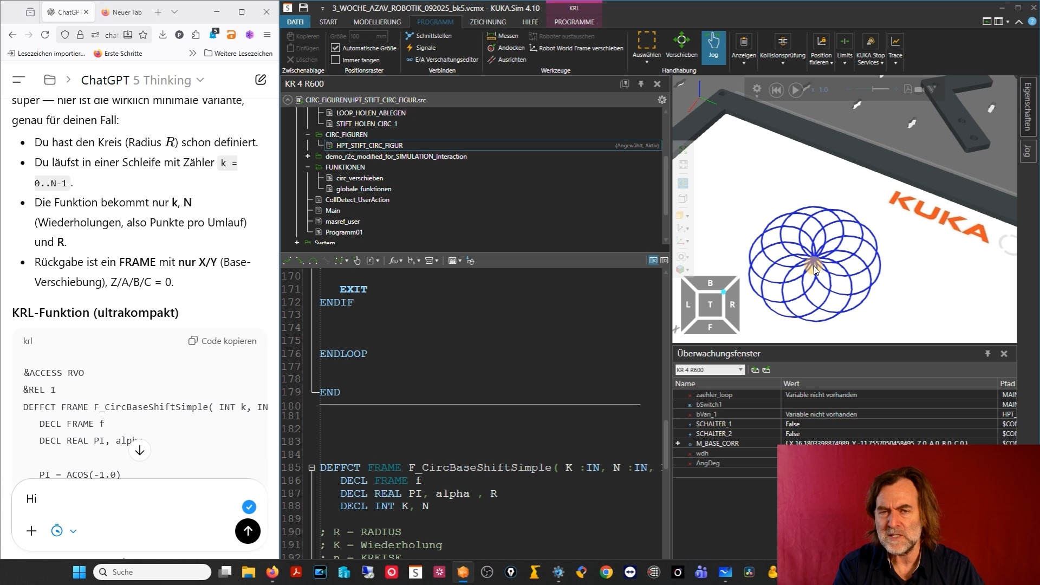
Task: Enable Immer fangen checkbox
Action: 336,60
